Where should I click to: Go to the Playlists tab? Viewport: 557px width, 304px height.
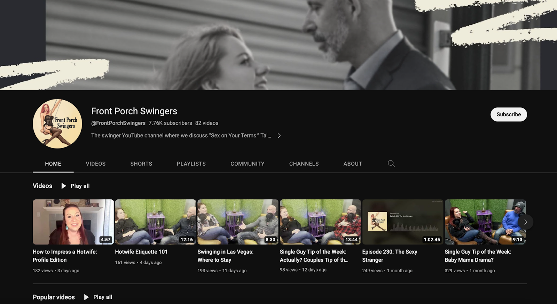point(191,164)
